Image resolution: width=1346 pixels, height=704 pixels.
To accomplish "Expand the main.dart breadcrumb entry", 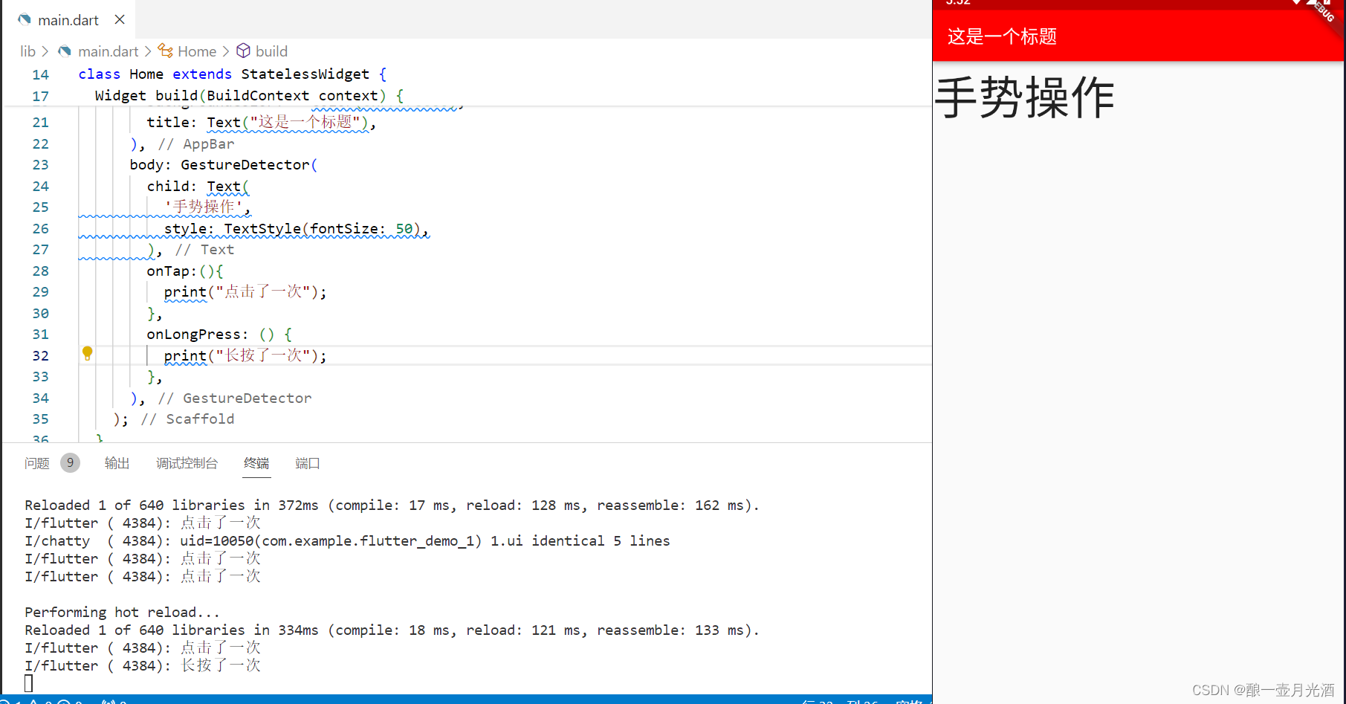I will pyautogui.click(x=109, y=51).
